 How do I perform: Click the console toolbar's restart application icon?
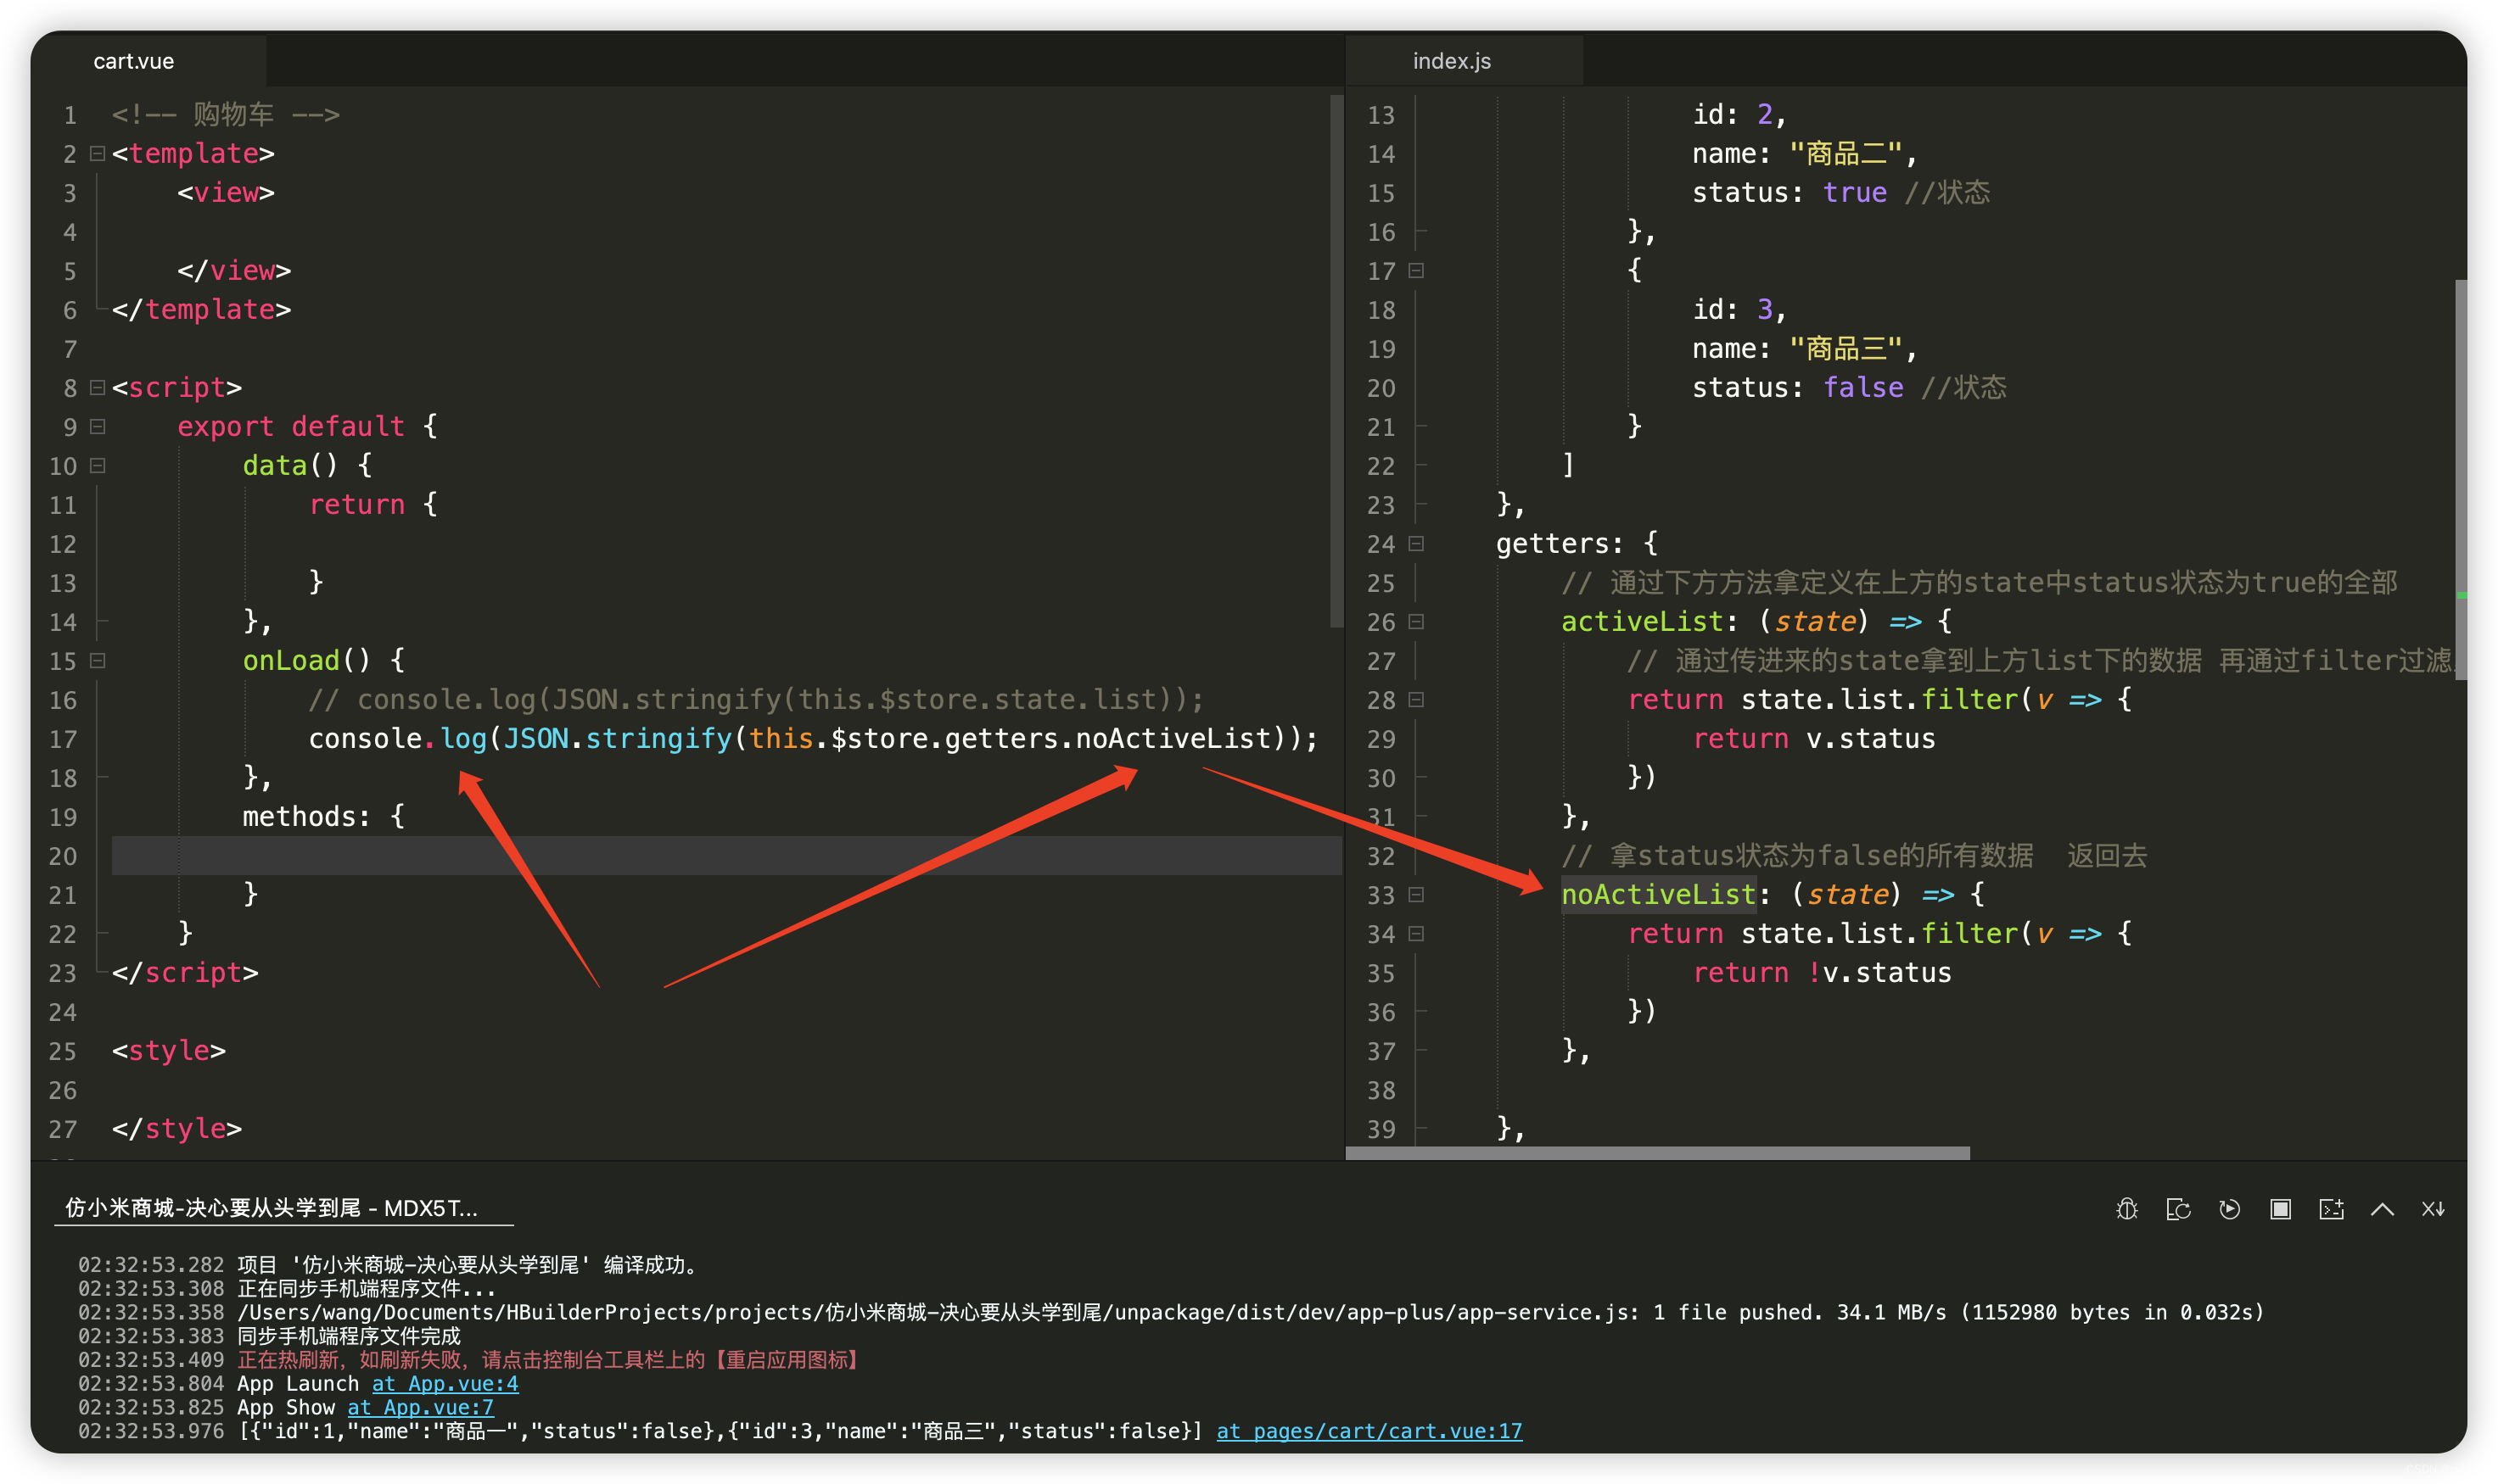pyautogui.click(x=2178, y=1209)
